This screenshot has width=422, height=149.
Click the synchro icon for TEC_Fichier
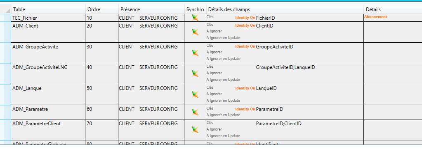[195, 18]
